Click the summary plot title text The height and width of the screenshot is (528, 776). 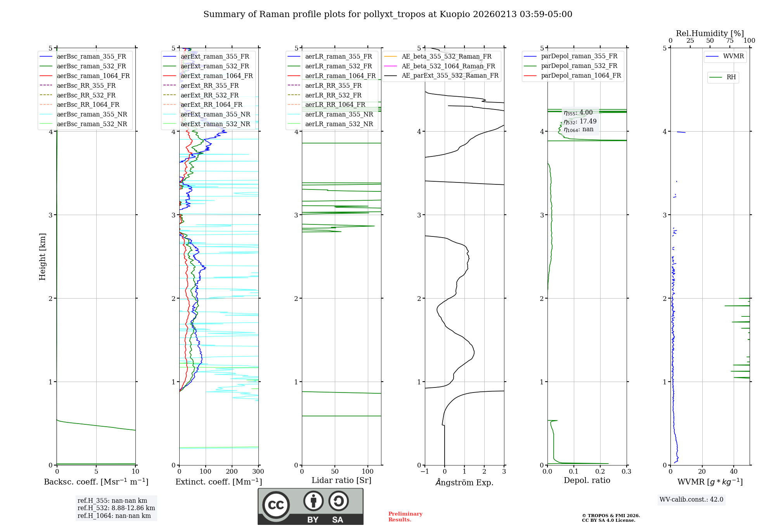point(388,14)
